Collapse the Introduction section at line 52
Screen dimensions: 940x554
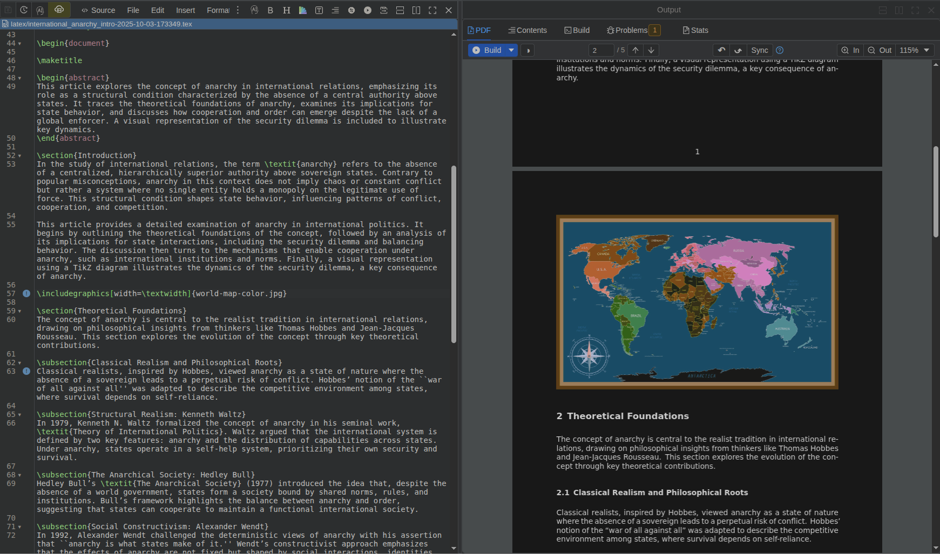(20, 156)
